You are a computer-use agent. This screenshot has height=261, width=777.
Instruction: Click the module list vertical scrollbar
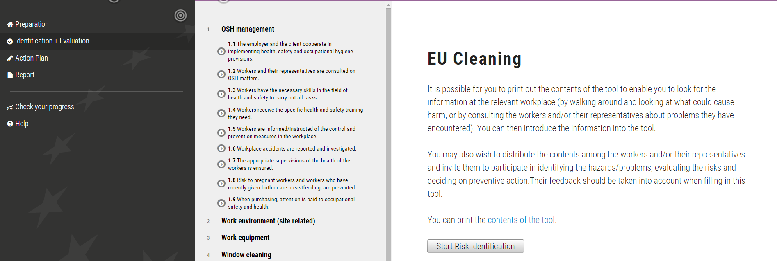click(x=388, y=131)
